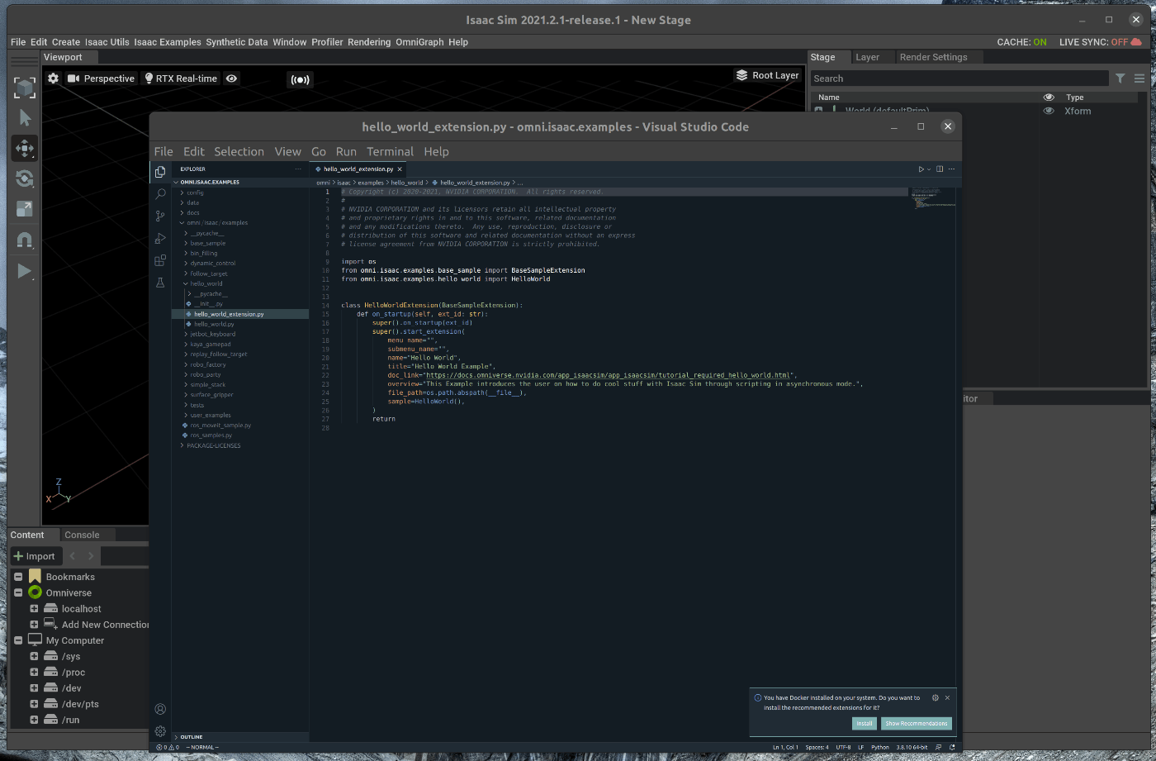1156x761 pixels.
Task: Activate the Rotate tool in Isaac Sim toolbar
Action: (25, 178)
